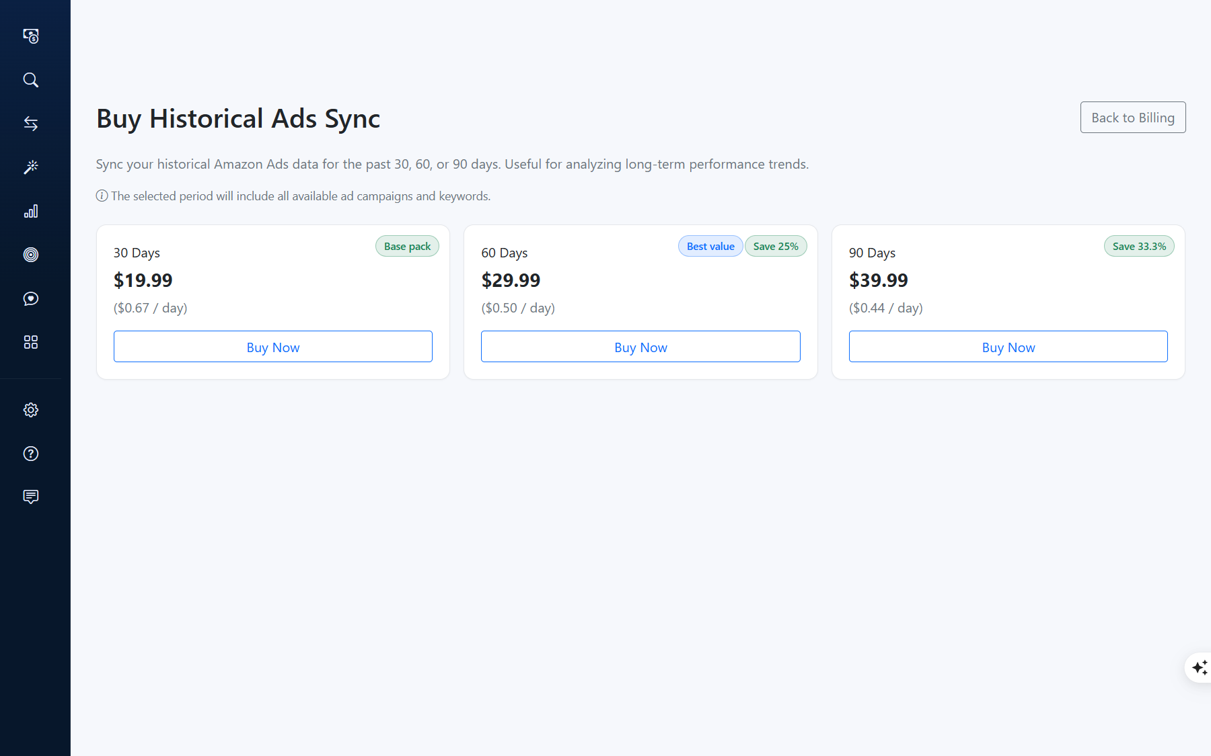
Task: Click the $19.99 price text
Action: tap(143, 280)
